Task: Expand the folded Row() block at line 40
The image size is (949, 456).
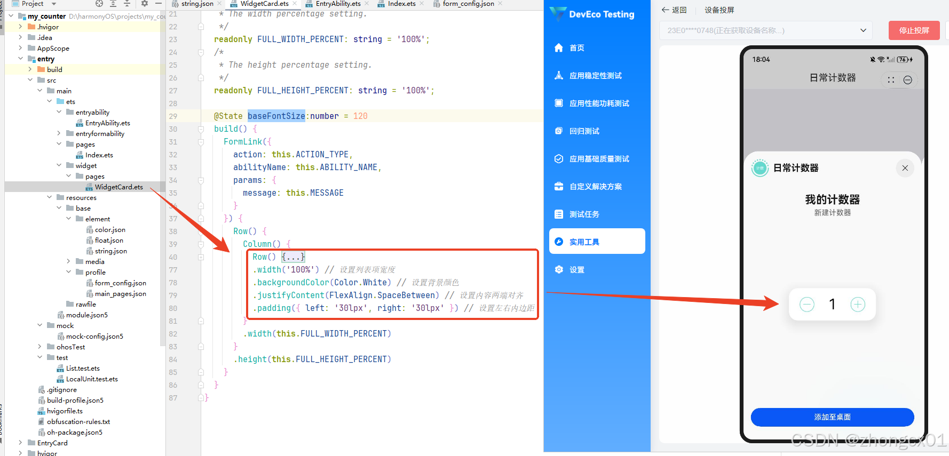Action: pyautogui.click(x=201, y=257)
